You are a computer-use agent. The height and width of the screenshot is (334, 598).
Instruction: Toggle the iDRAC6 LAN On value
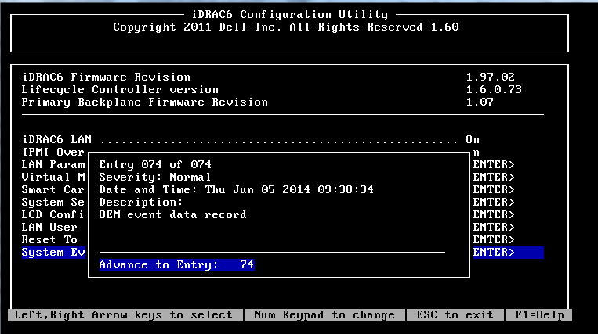(x=473, y=139)
